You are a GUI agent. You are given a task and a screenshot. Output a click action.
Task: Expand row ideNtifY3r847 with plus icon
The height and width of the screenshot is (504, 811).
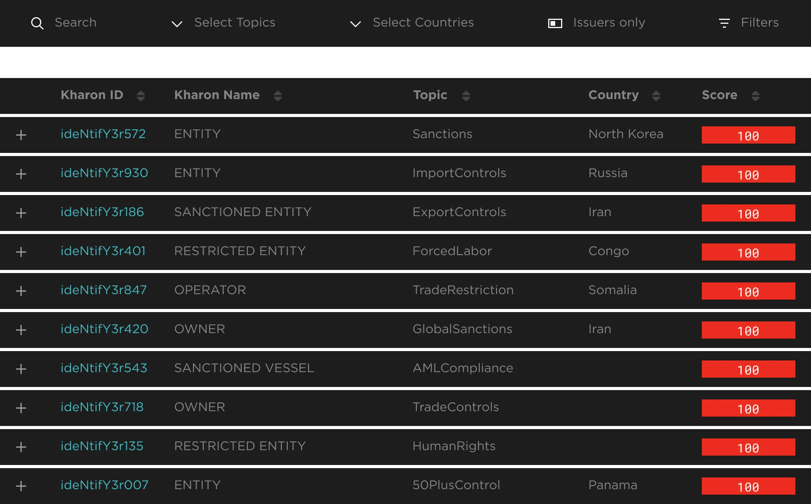tap(21, 291)
